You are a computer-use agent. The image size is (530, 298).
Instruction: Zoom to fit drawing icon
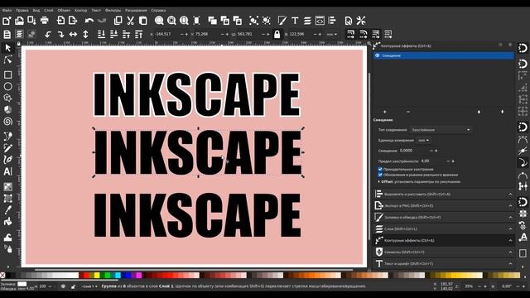click(171, 21)
